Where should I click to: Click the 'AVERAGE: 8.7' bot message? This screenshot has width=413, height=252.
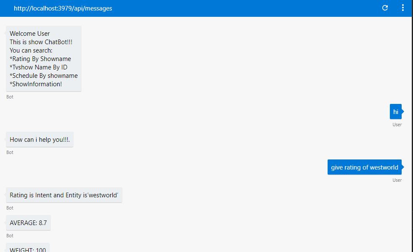tap(29, 223)
